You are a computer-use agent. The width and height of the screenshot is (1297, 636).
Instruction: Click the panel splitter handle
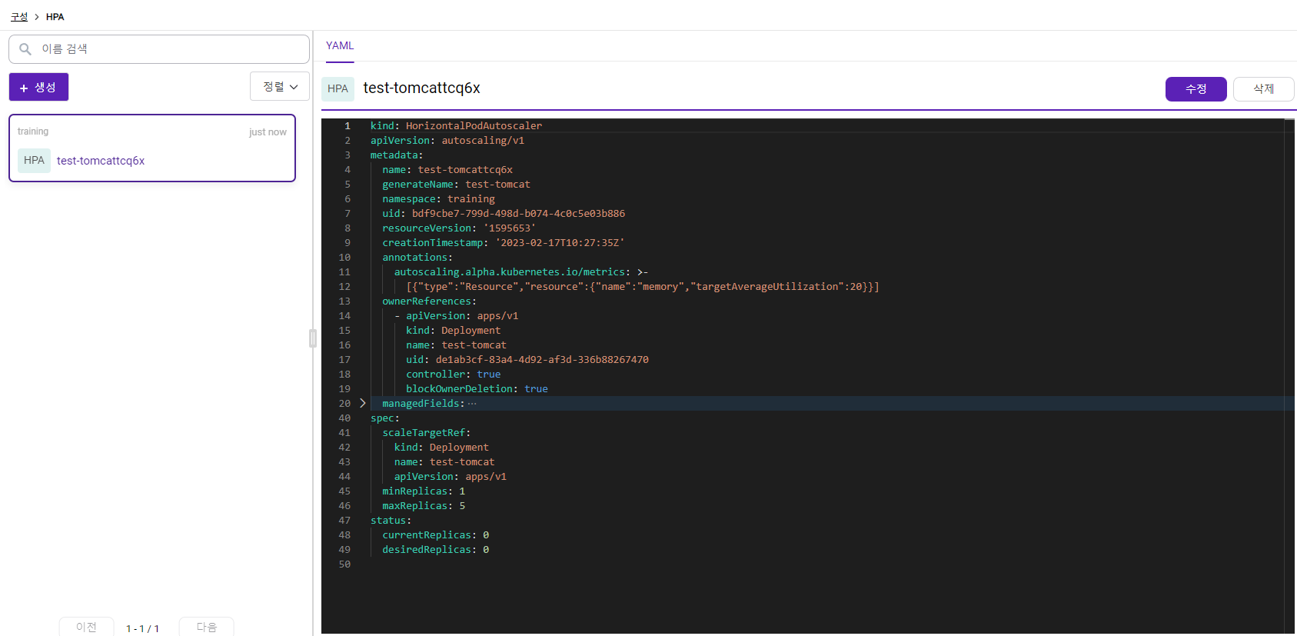[313, 338]
